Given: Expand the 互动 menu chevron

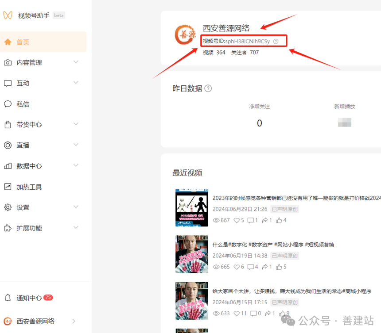Looking at the screenshot, I should (76, 82).
